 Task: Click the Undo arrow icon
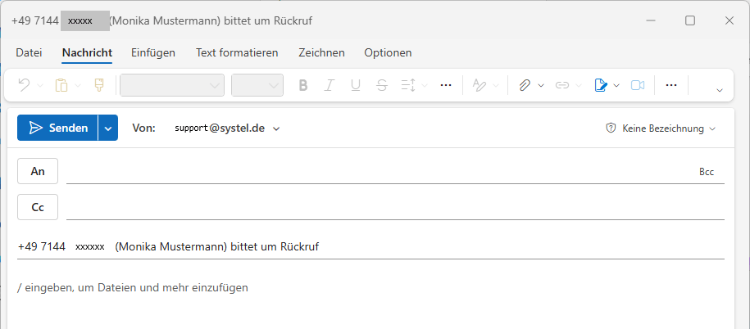(24, 84)
